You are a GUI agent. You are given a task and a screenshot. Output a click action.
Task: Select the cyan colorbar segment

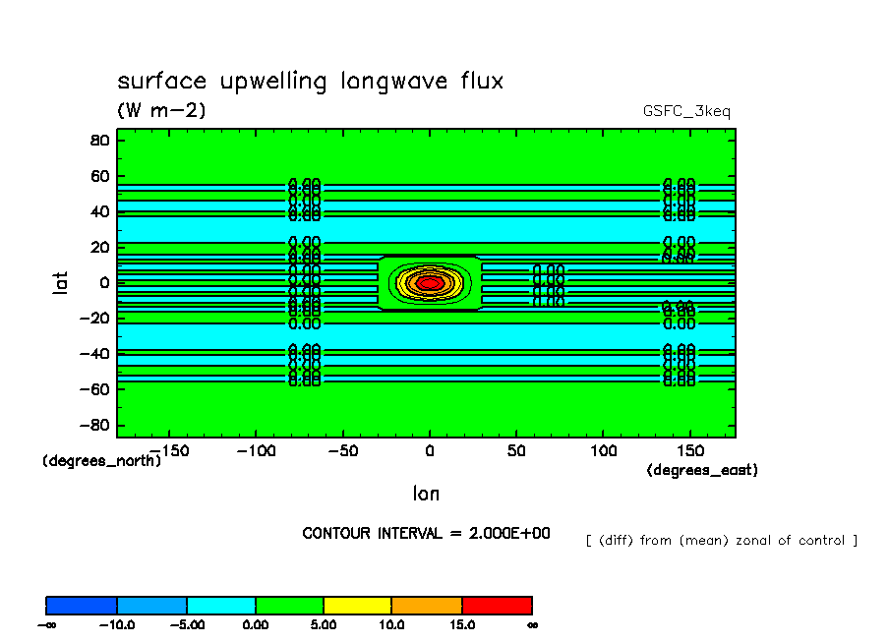point(221,605)
